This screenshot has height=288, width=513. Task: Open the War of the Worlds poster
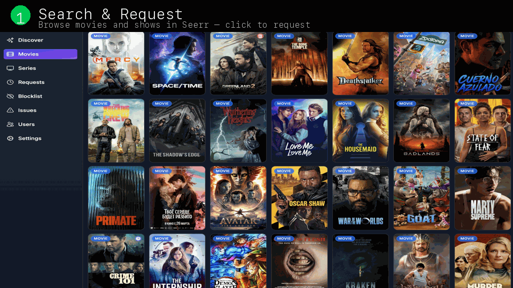361,198
